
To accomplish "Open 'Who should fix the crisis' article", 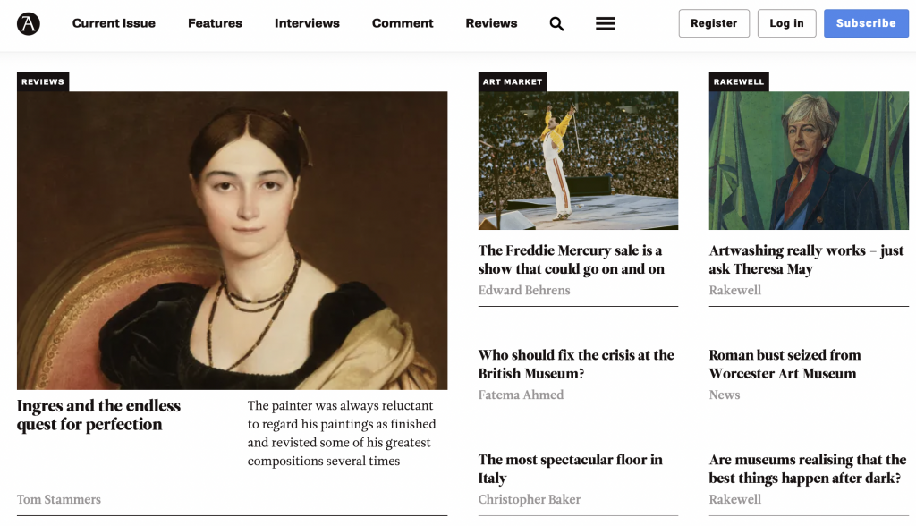I will click(576, 364).
